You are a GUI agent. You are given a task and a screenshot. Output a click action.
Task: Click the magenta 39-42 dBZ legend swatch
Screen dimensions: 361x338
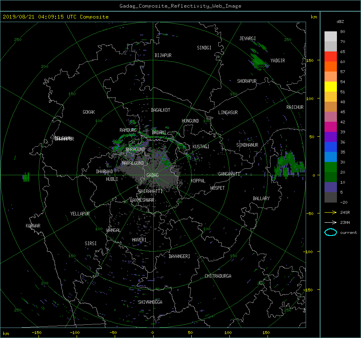pos(331,127)
